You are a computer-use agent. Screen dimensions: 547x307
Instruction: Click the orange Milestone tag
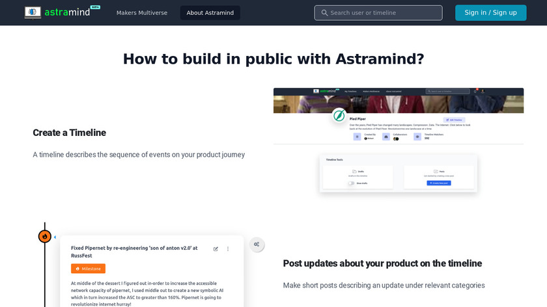(x=89, y=269)
